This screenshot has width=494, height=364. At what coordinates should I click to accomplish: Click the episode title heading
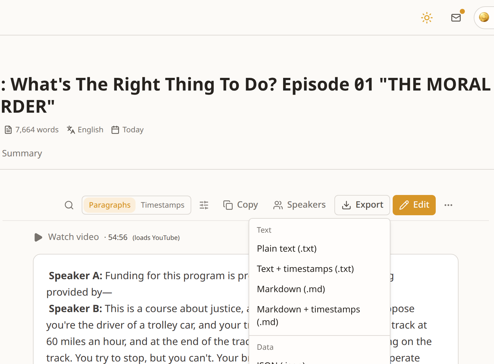tap(246, 95)
